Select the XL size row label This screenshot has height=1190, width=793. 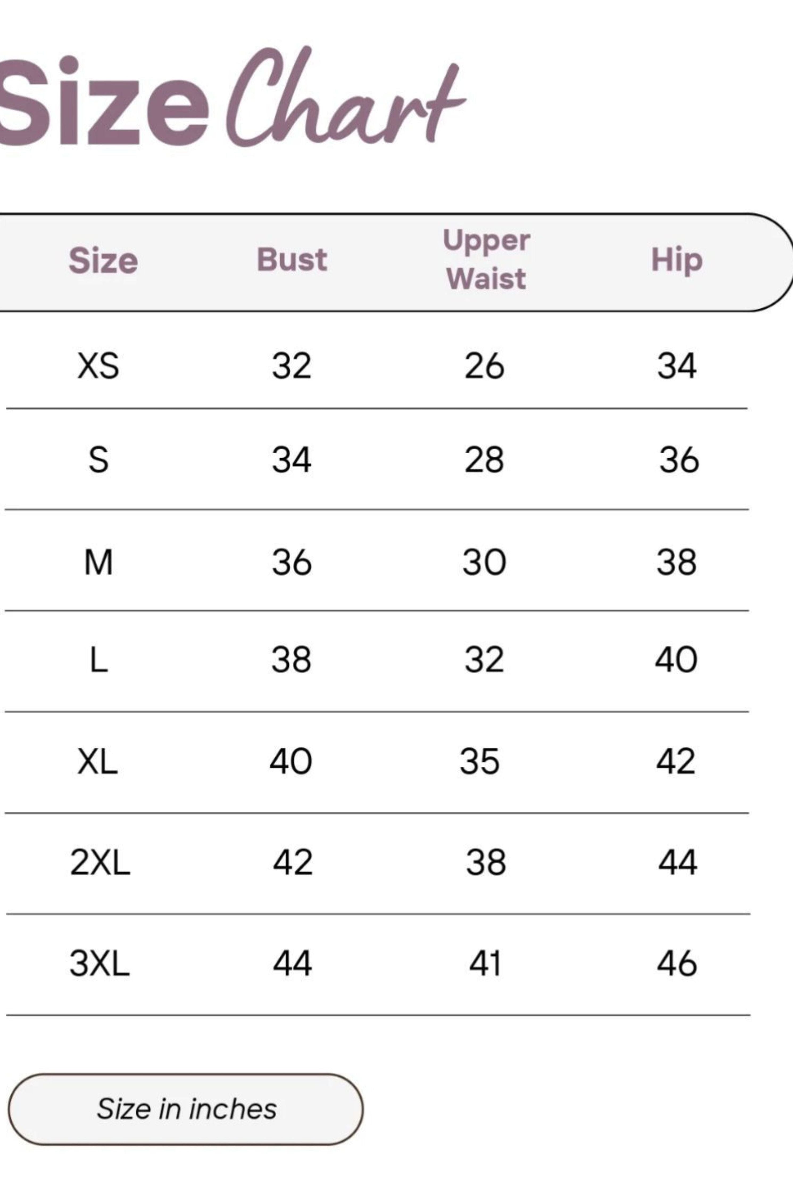click(98, 761)
